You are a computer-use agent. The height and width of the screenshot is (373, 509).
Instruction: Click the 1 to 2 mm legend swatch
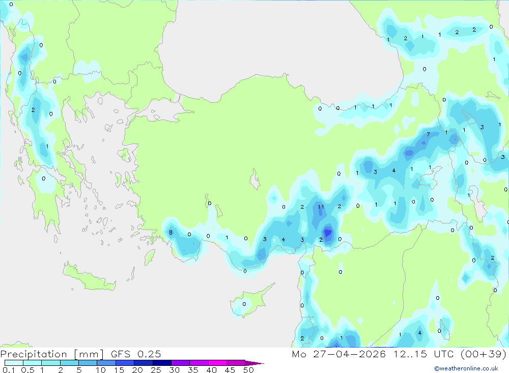point(50,363)
